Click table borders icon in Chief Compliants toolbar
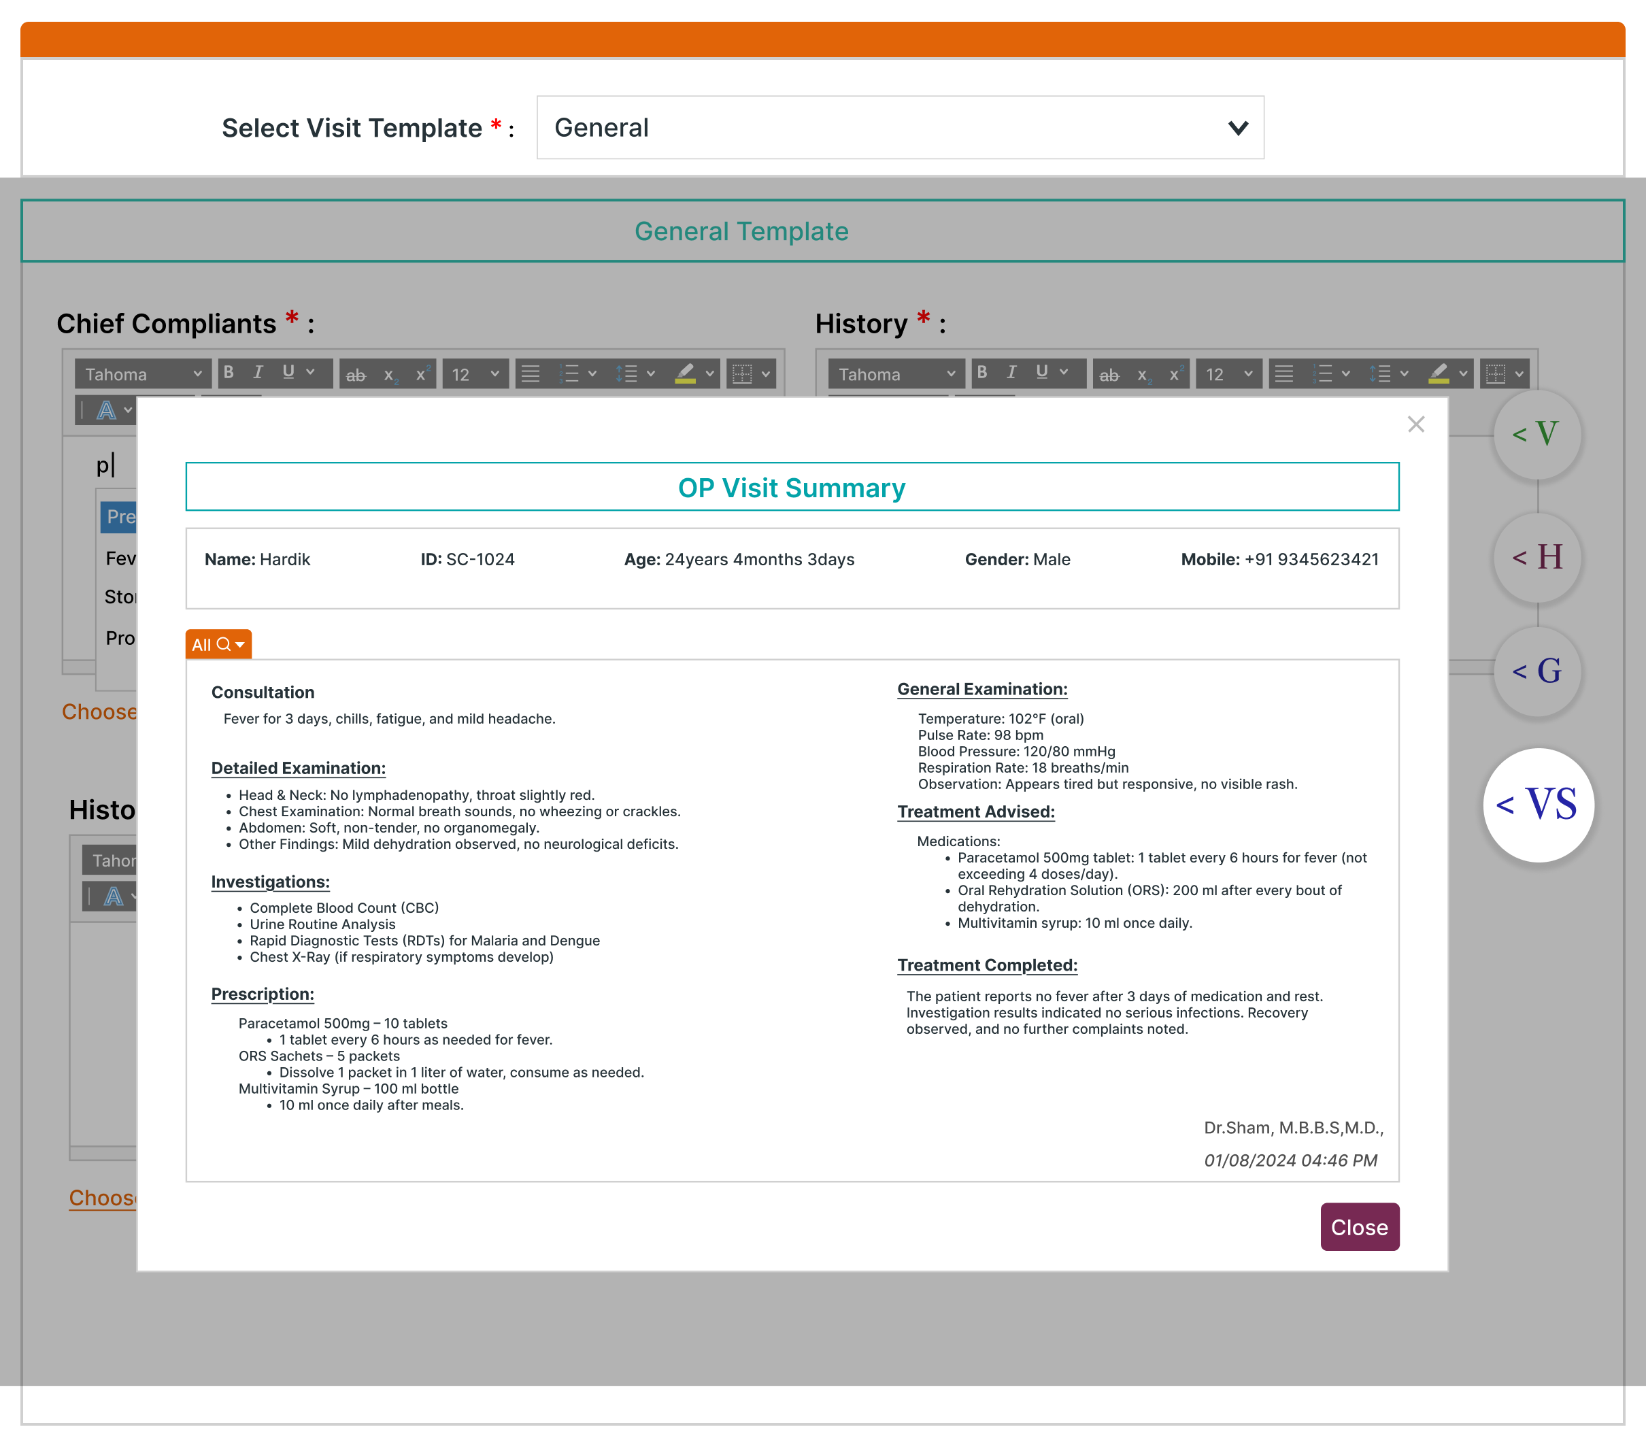This screenshot has width=1646, height=1442. click(x=742, y=374)
